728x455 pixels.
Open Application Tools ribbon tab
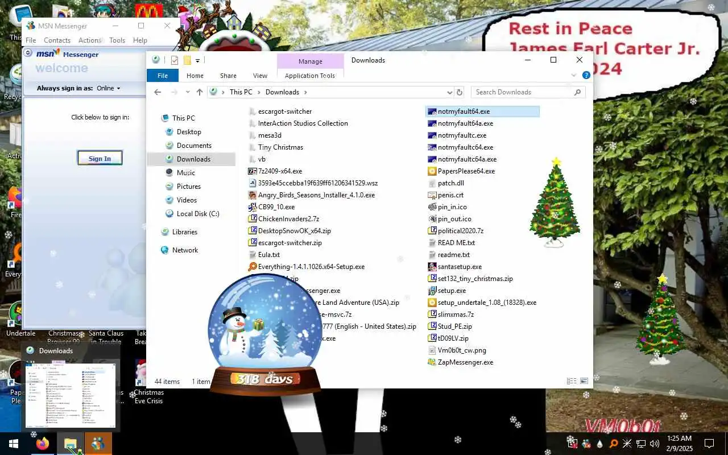point(310,76)
